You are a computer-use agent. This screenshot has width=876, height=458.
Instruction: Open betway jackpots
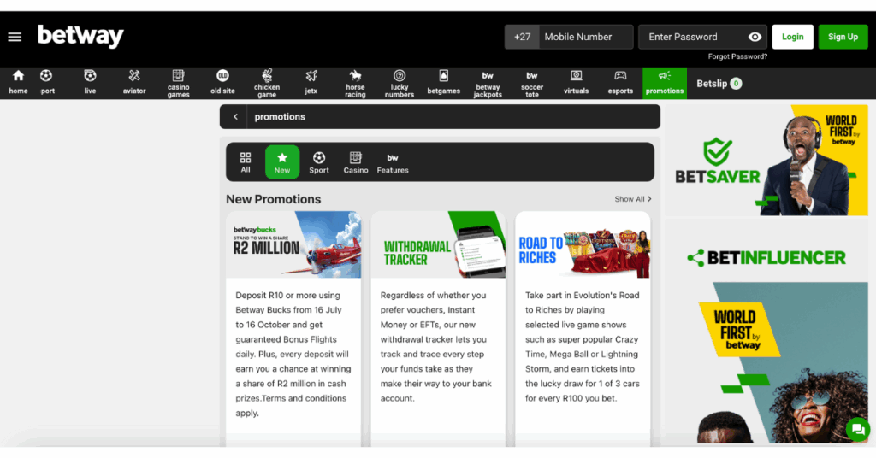488,83
